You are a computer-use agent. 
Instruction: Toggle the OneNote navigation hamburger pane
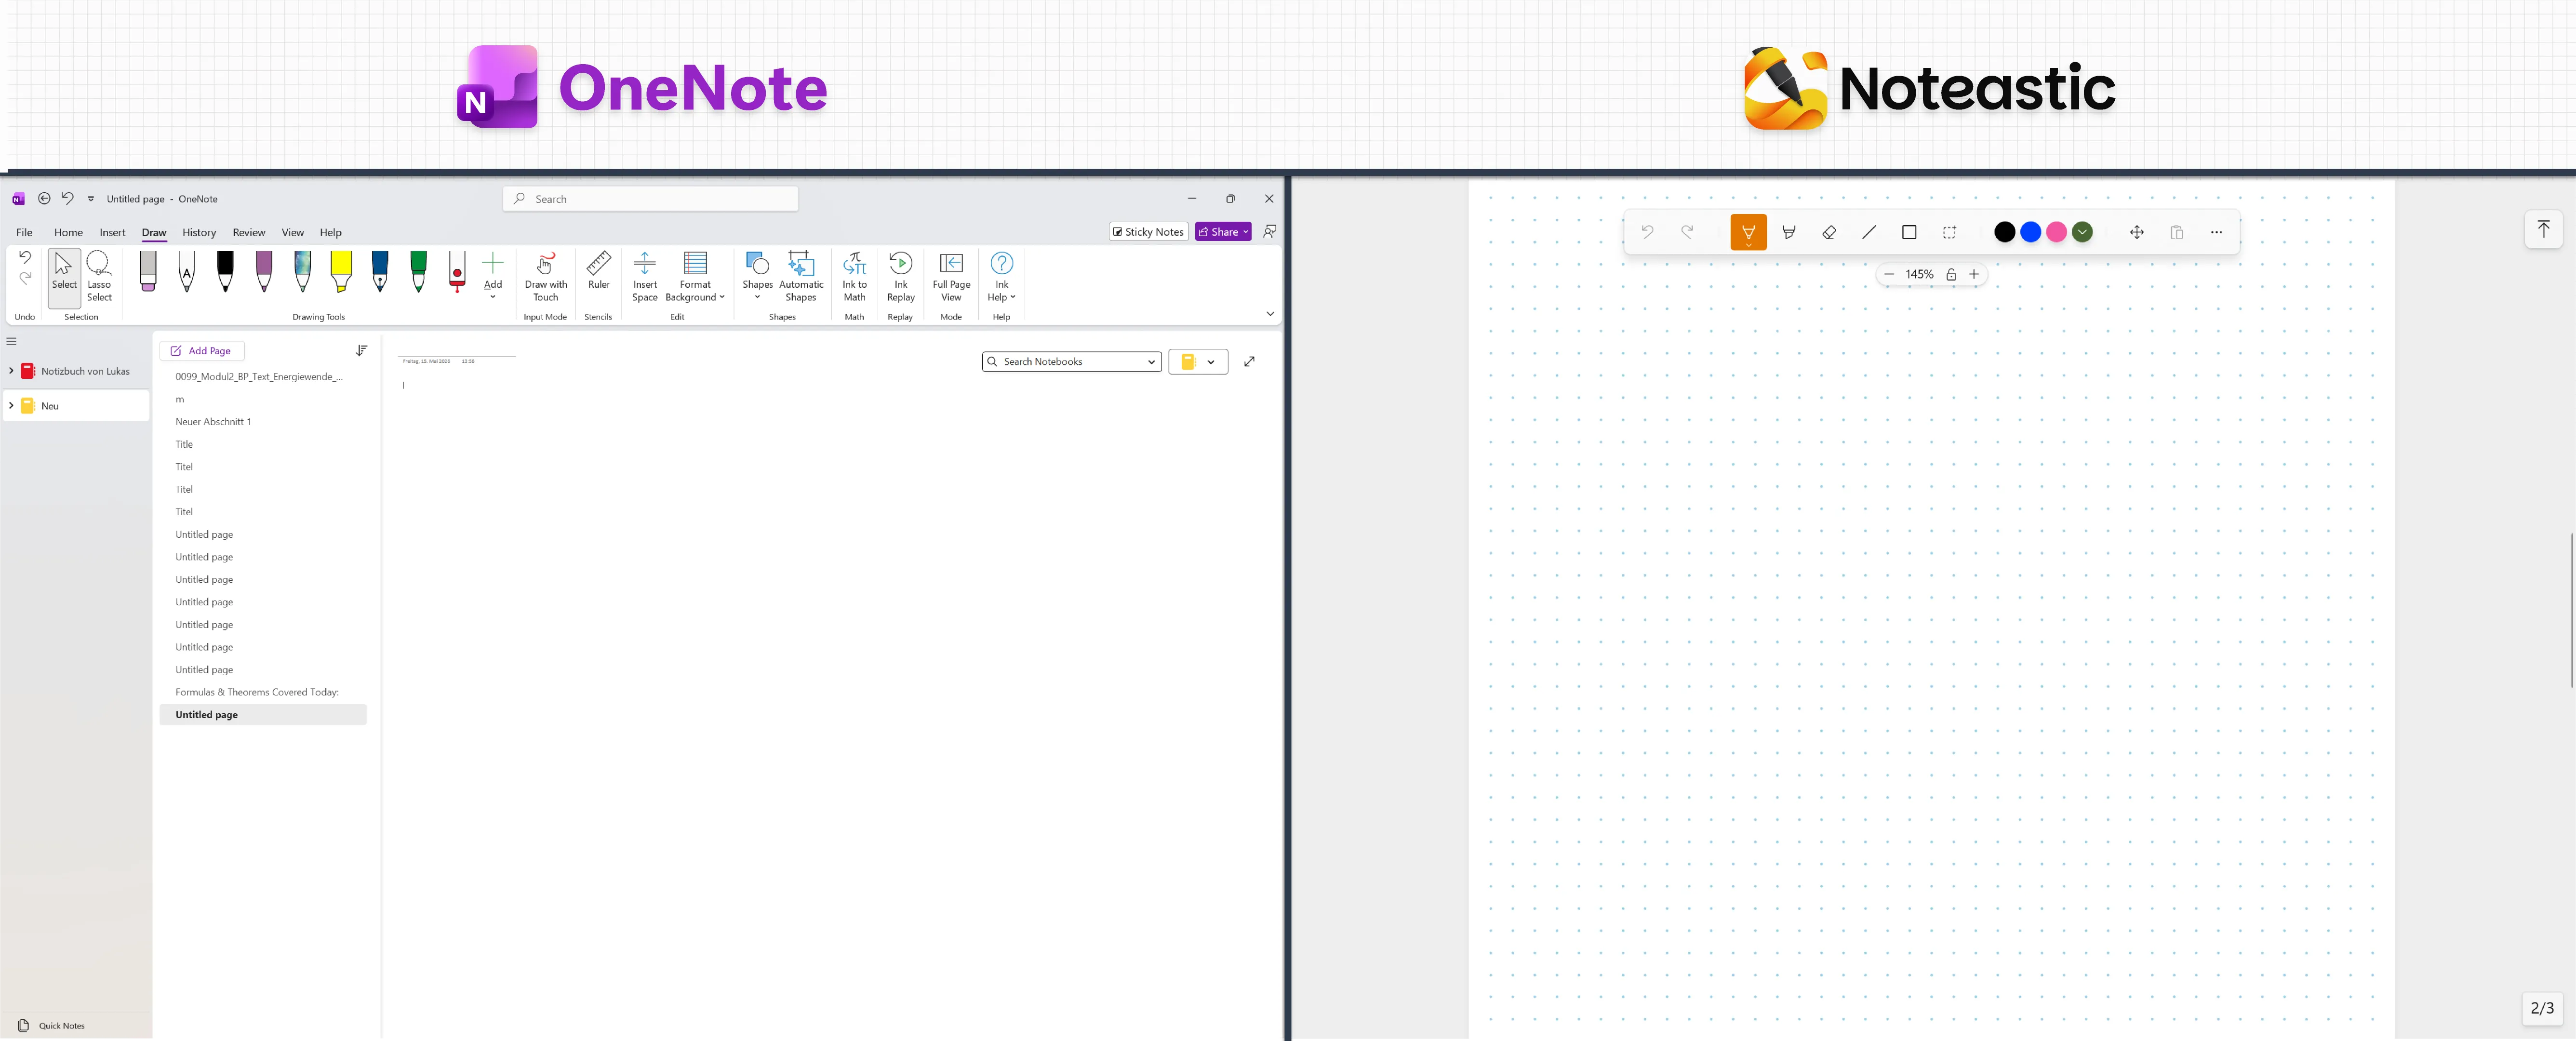tap(12, 341)
